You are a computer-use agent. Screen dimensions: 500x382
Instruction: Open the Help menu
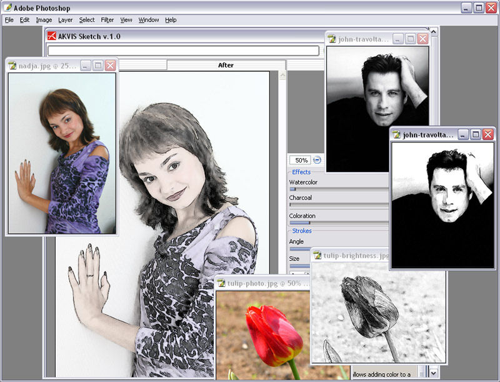[x=171, y=20]
